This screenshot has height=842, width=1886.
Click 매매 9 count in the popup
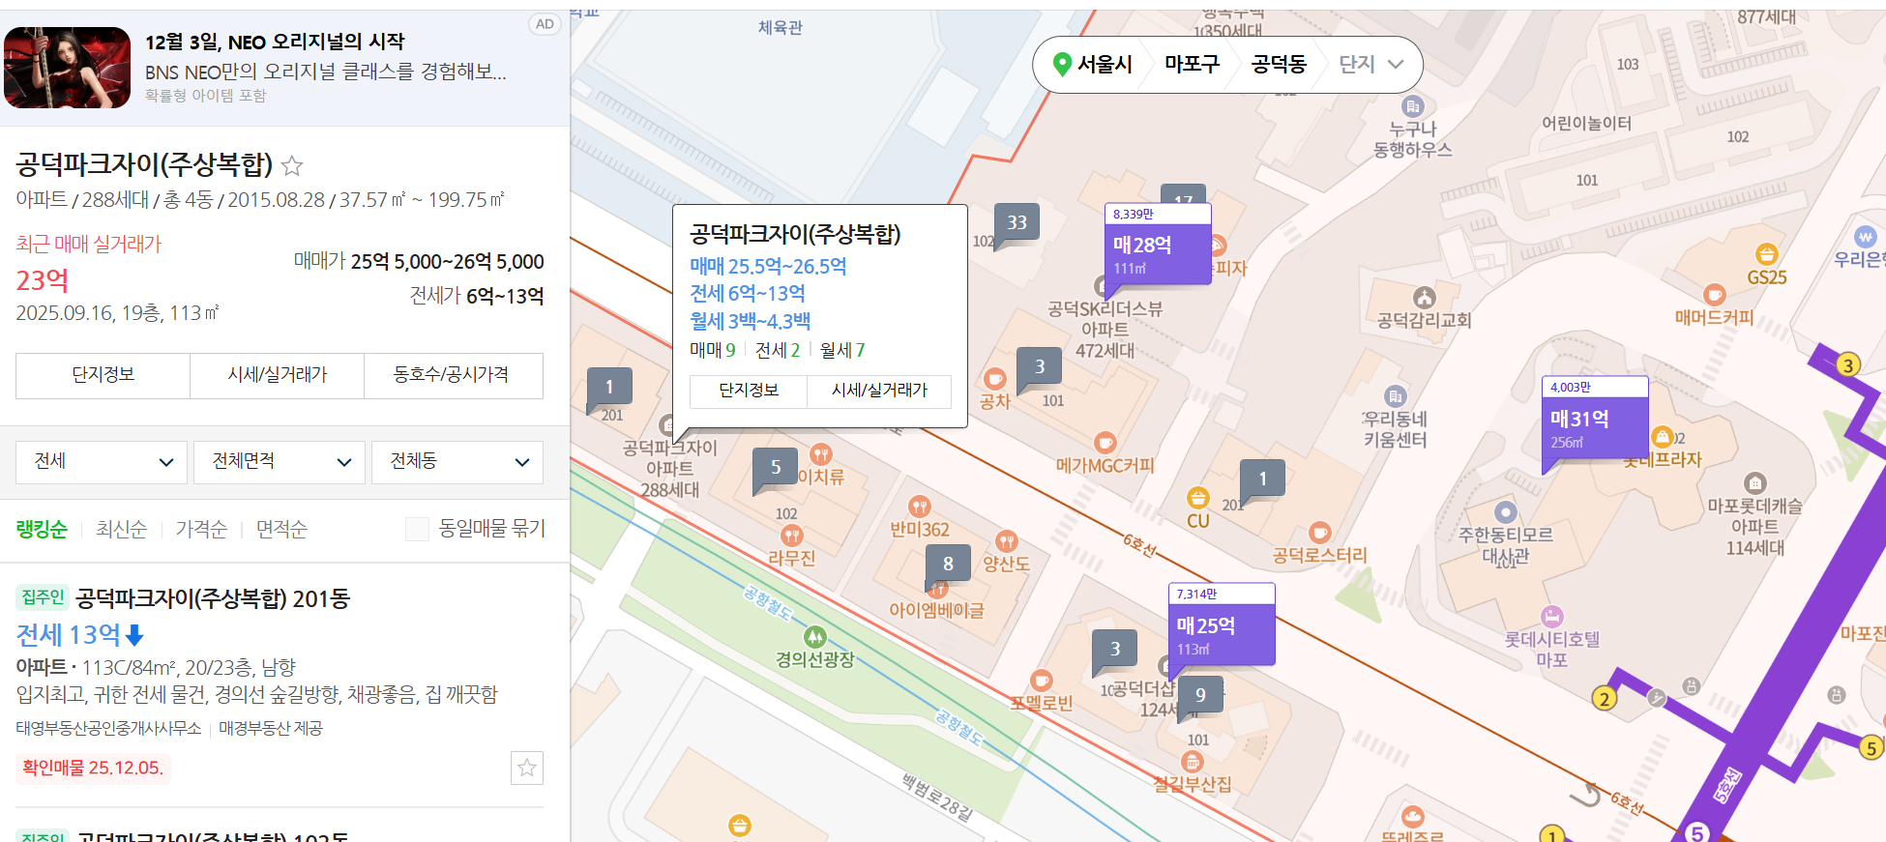pos(713,350)
